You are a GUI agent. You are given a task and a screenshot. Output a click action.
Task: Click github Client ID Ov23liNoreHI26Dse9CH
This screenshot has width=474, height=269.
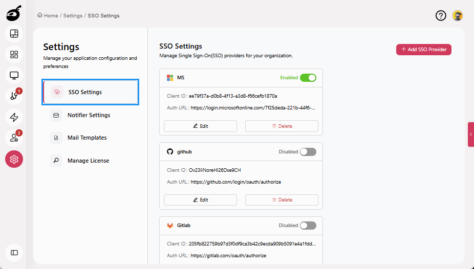[214, 170]
